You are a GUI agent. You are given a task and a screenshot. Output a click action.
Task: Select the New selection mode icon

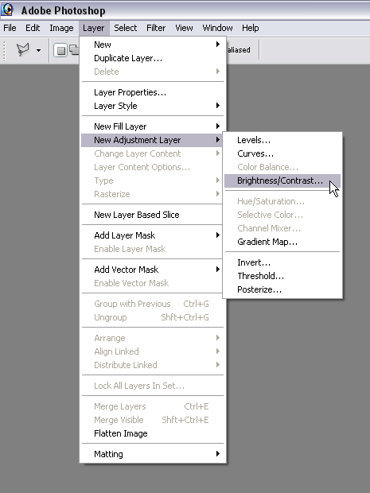[60, 50]
